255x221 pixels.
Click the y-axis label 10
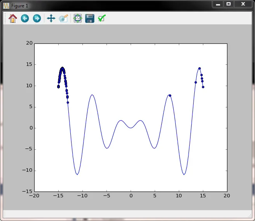(30, 86)
